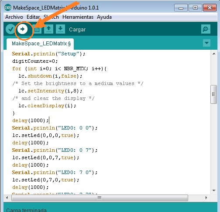Viewport: 220px width, 212px height.
Task: Click the digitCounter=0; code line
Action: point(35,61)
